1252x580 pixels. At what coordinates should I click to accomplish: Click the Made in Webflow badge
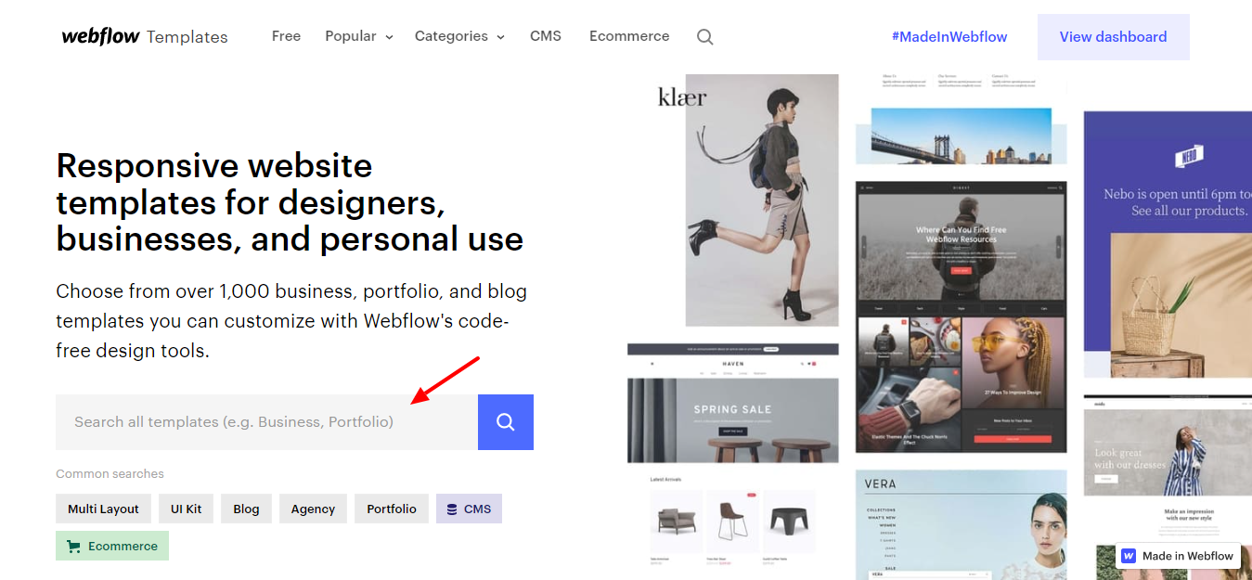1179,556
